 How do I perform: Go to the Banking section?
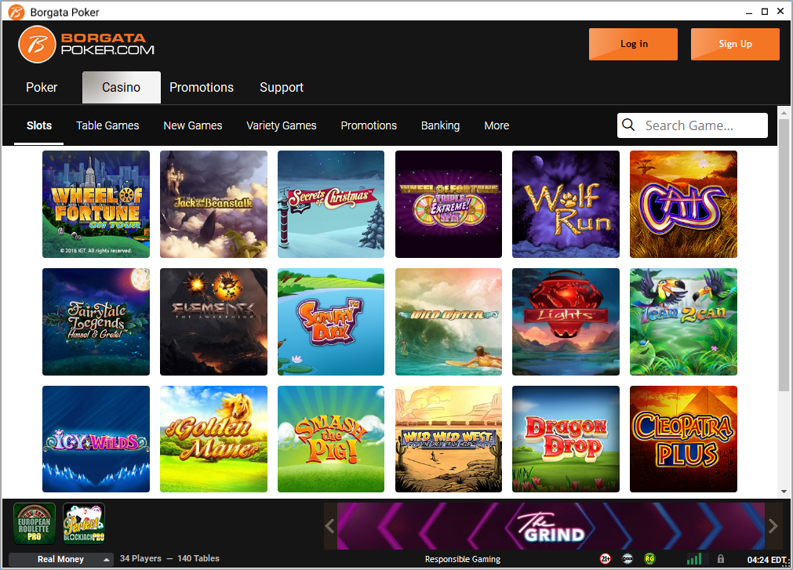click(x=441, y=125)
